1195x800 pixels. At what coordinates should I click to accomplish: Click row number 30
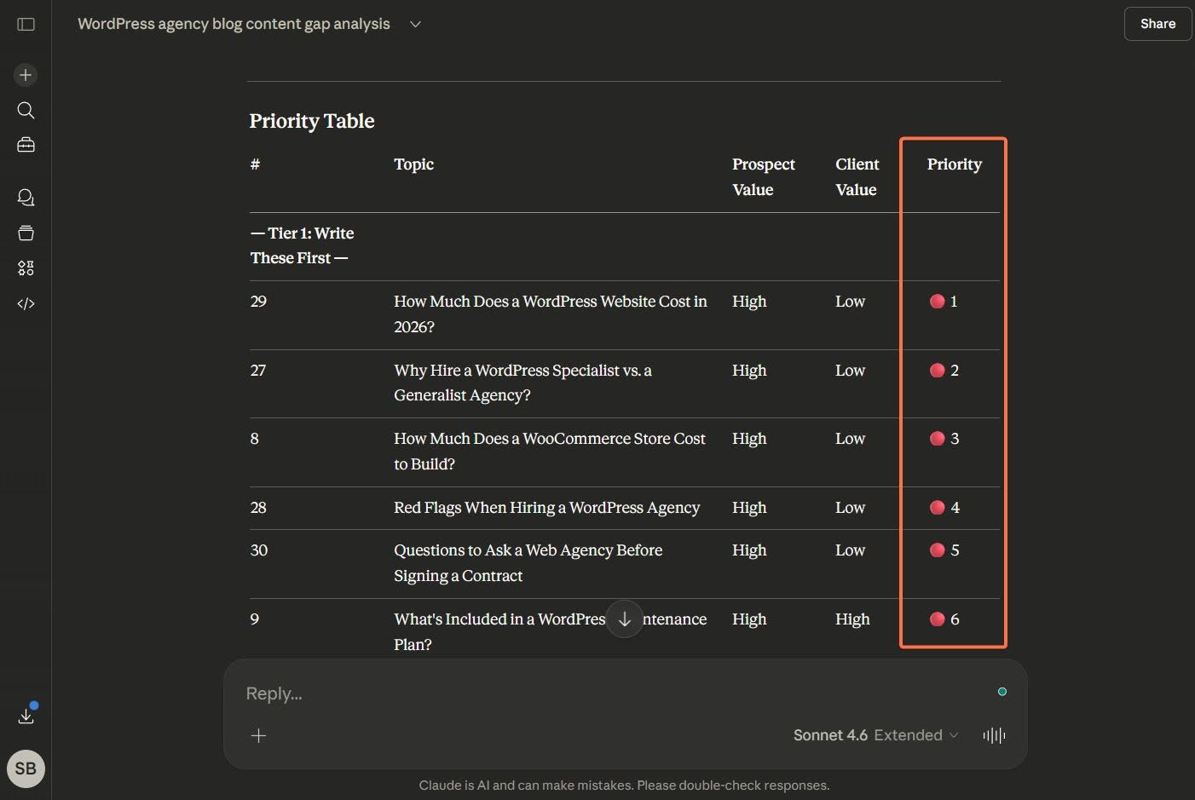pos(259,550)
